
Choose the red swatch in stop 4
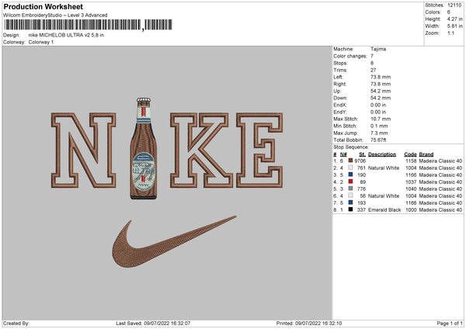pyautogui.click(x=350, y=182)
